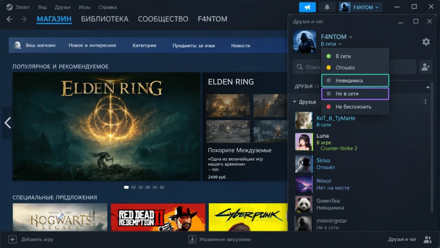The height and width of the screenshot is (248, 440).
Task: Set status to Не в сети
Action: [355, 93]
